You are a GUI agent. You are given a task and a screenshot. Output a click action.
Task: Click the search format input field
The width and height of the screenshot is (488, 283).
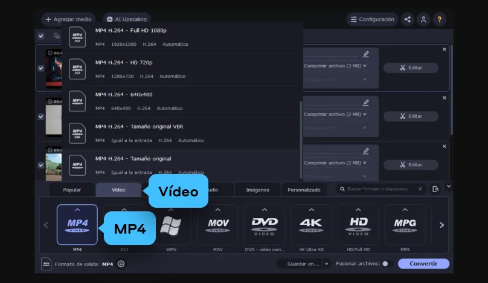pos(379,189)
